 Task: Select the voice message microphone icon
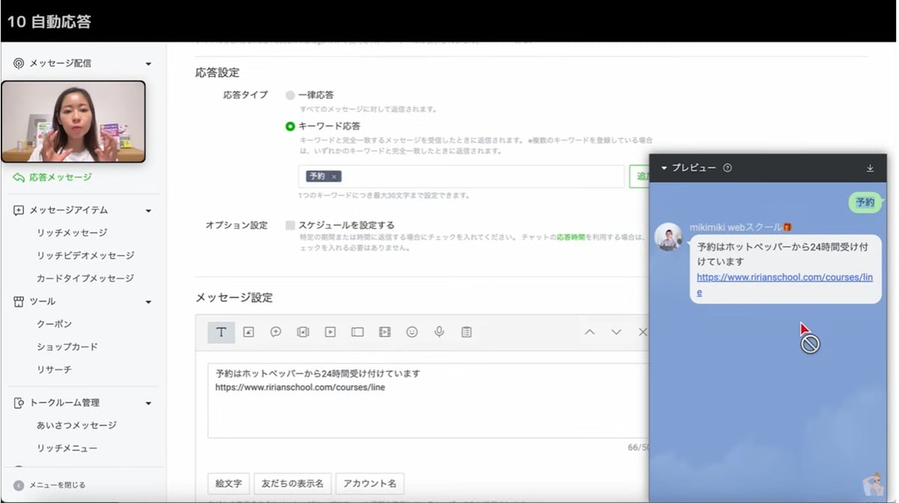pyautogui.click(x=439, y=332)
